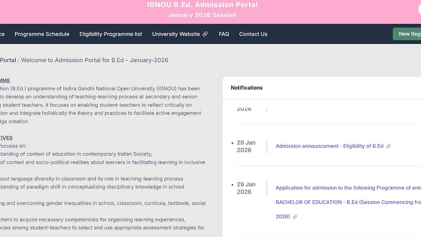Click the January 2026 Session subtitle
Image resolution: width=421 pixels, height=237 pixels.
[x=202, y=15]
